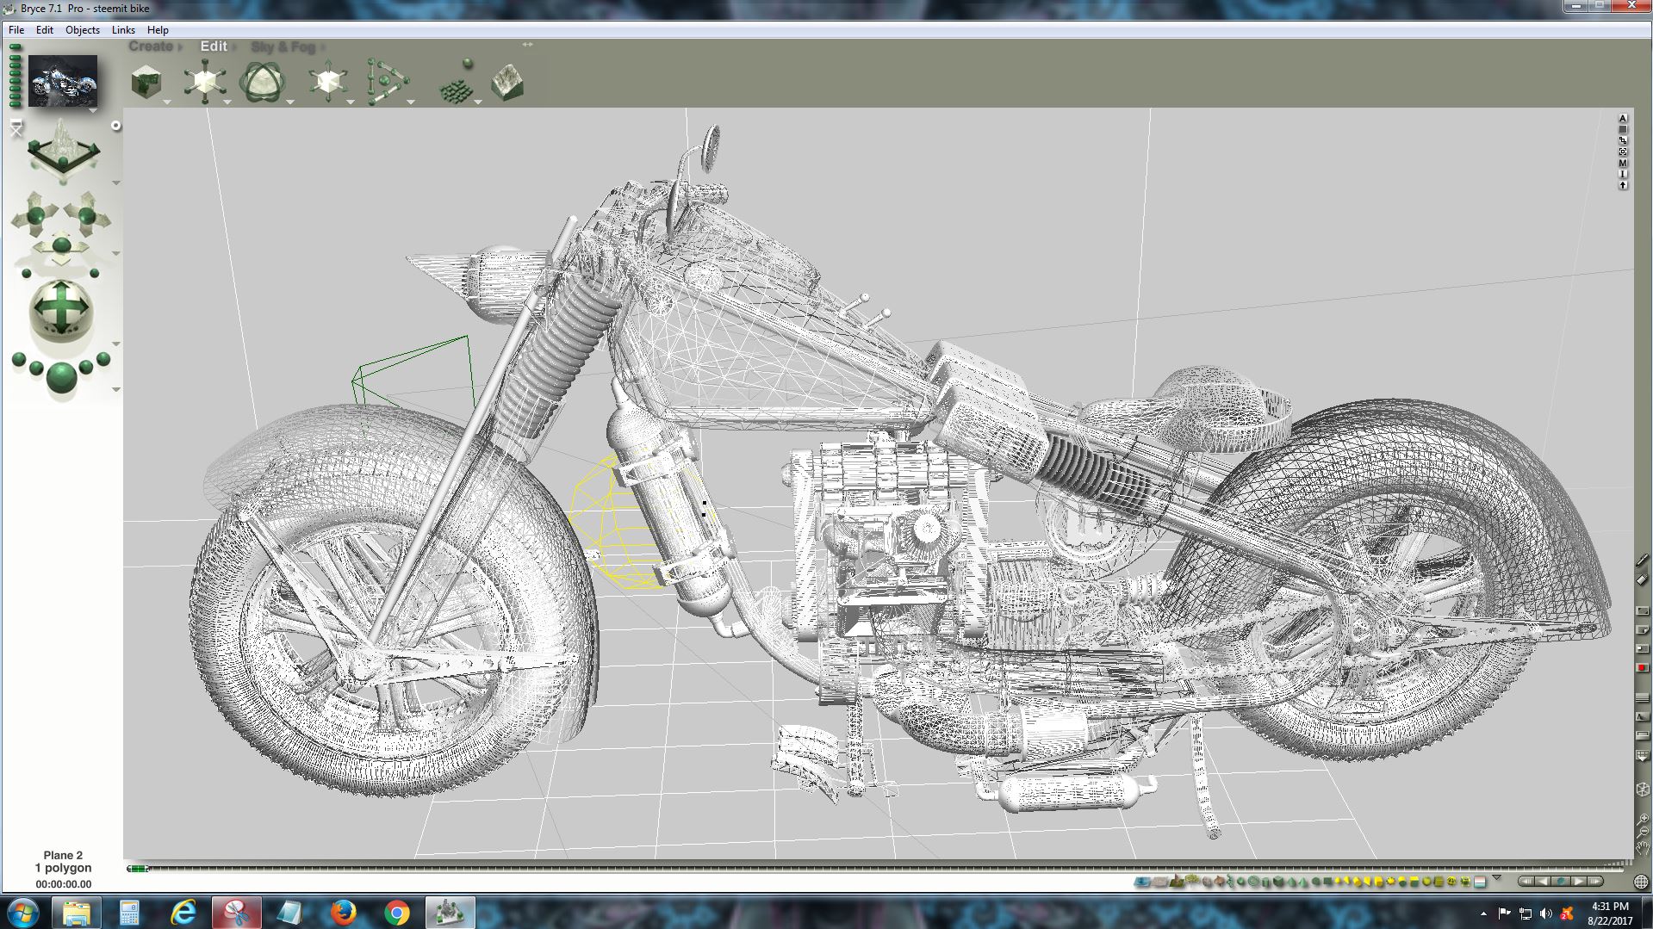Screen dimensions: 1653x929
Task: Open the Objects menu
Action: [x=83, y=29]
